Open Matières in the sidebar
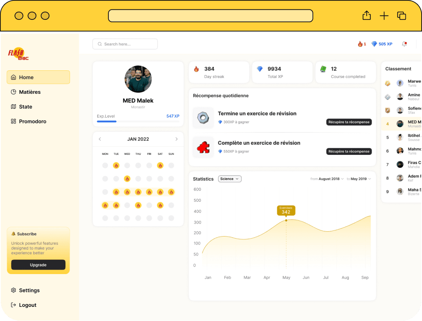Screen dimensions: 422x321 30,92
